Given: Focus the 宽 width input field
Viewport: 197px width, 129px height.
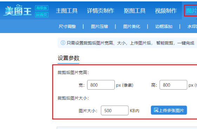Looking at the screenshot, I should pos(101,85).
